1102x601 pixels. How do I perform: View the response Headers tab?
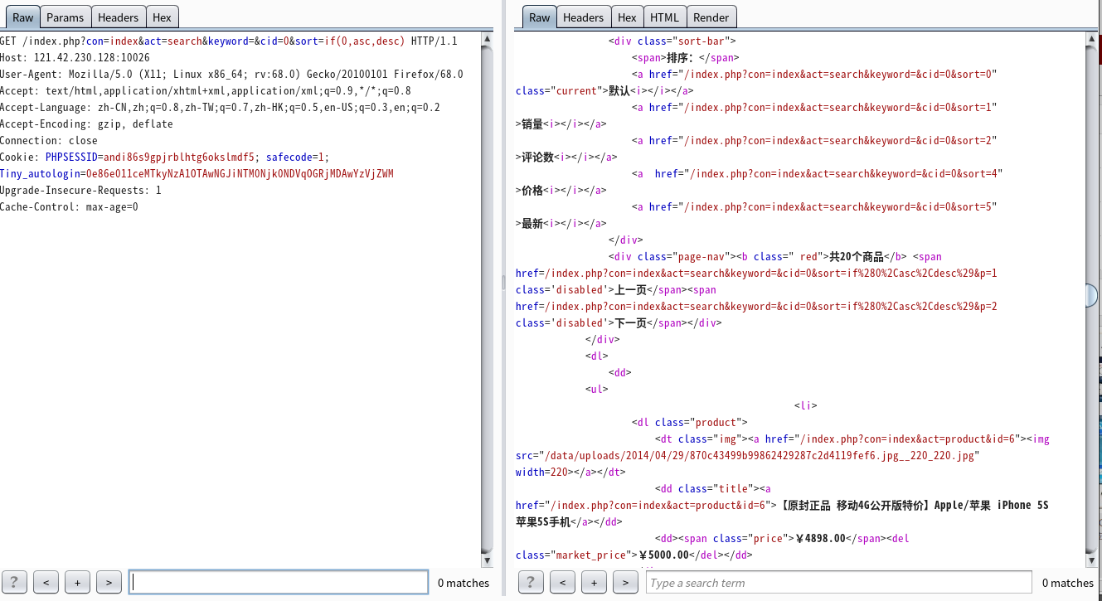click(x=583, y=17)
